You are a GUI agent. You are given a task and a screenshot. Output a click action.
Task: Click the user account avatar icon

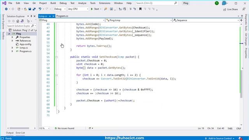click(x=217, y=3)
